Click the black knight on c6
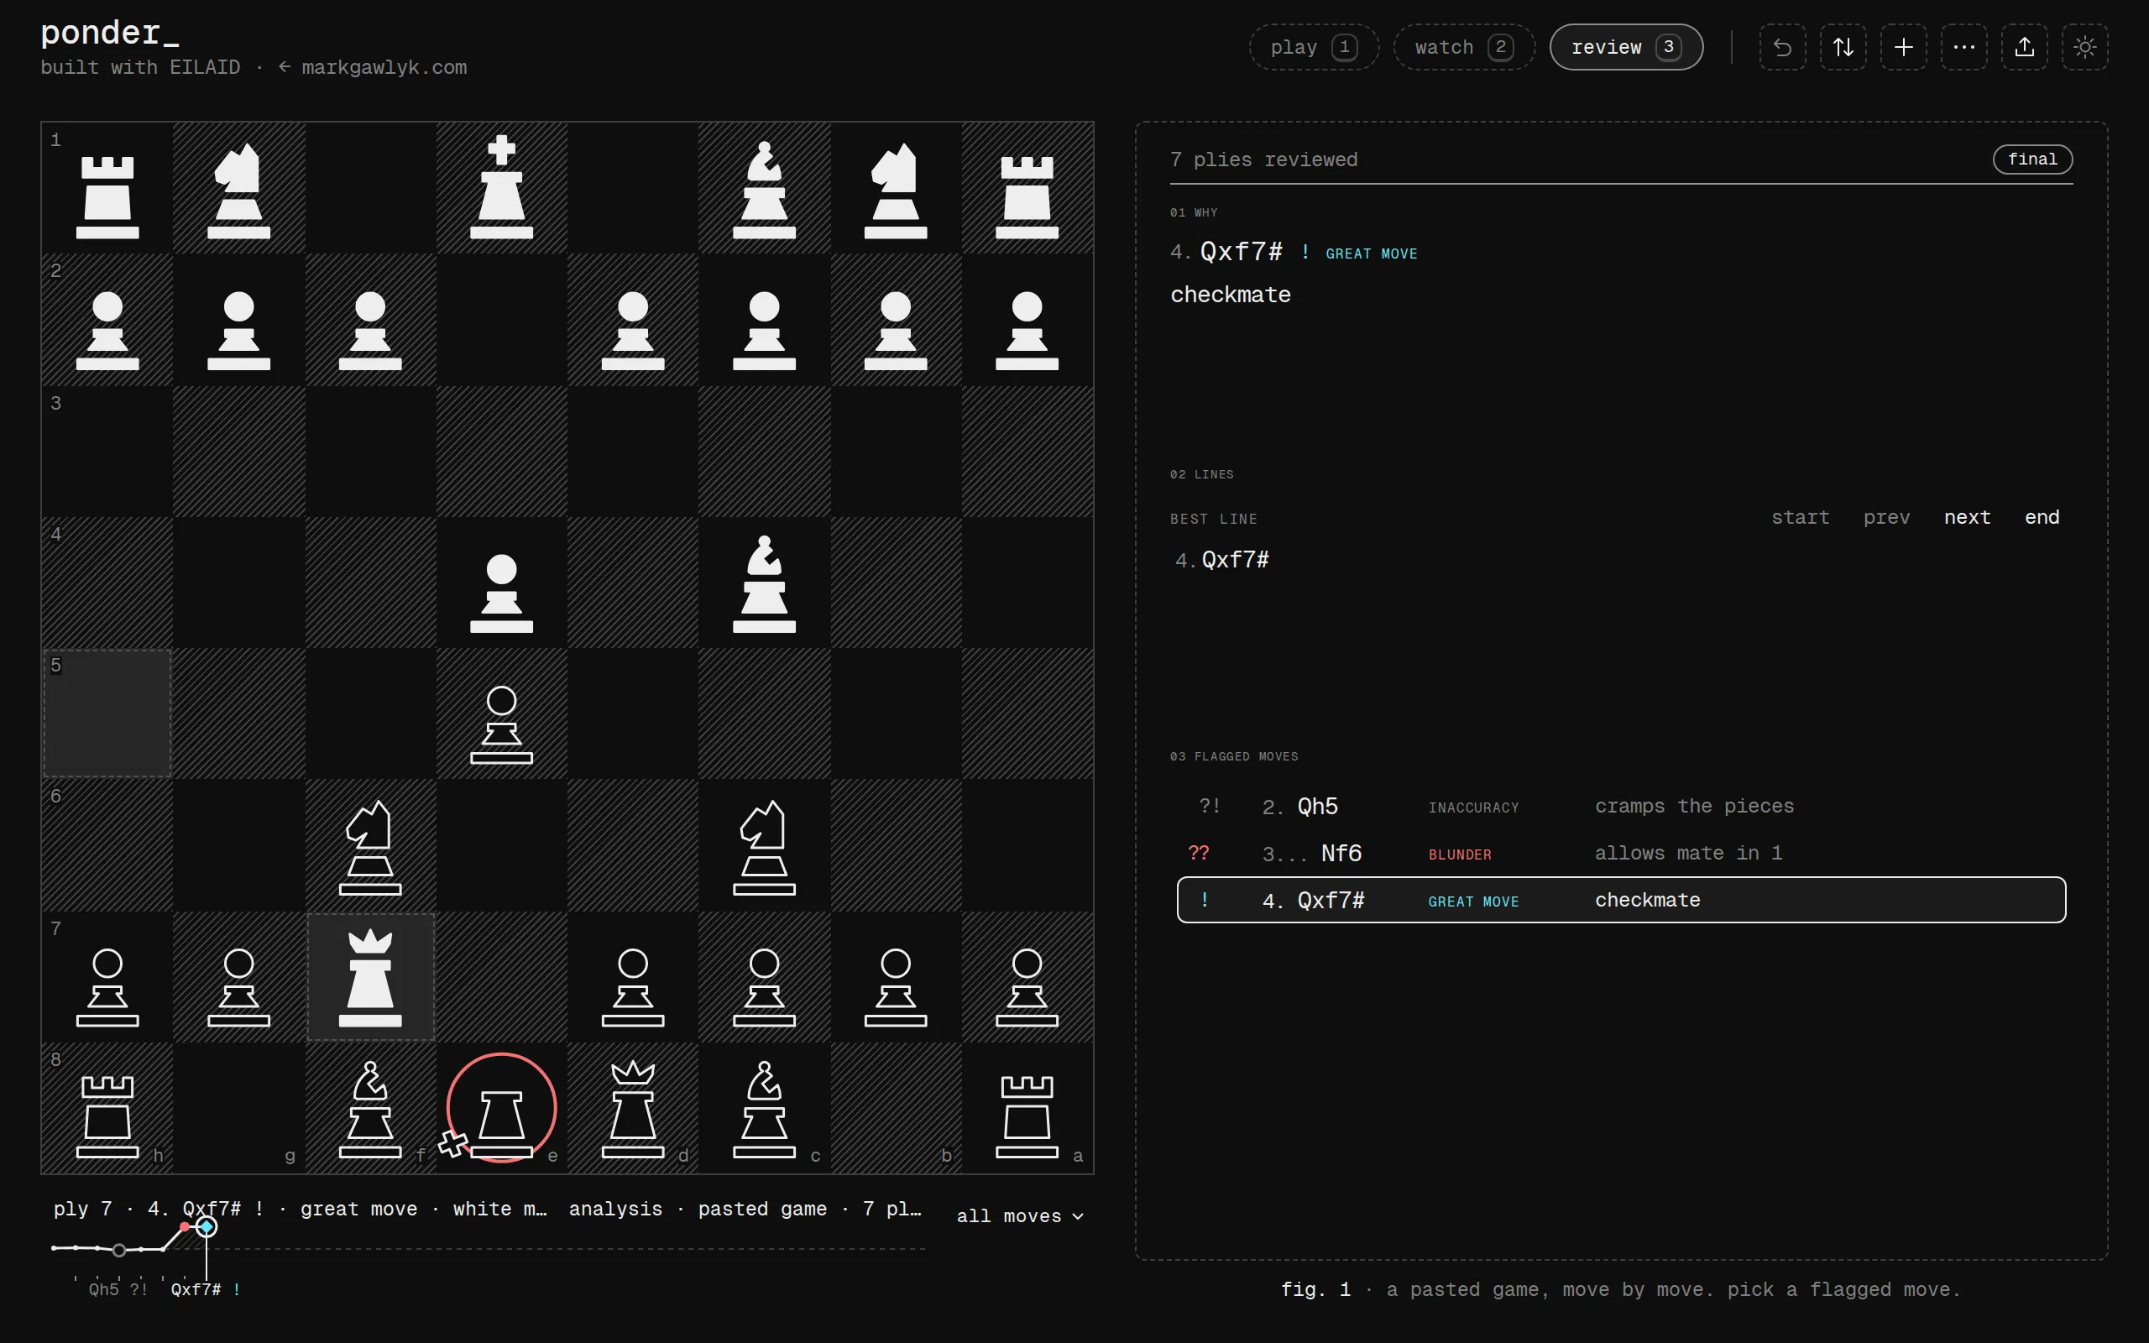This screenshot has height=1343, width=2149. [x=765, y=846]
